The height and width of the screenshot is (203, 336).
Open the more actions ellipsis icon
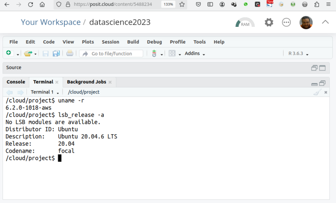pyautogui.click(x=286, y=23)
